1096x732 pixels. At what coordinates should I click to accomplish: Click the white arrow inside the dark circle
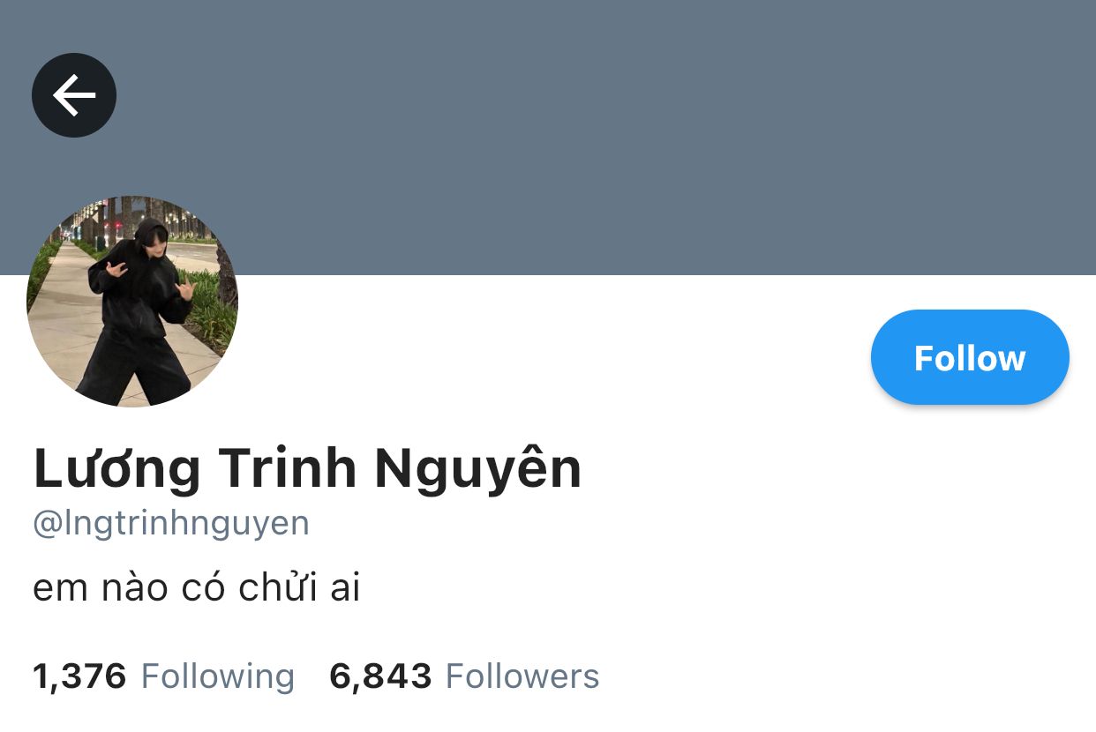[x=74, y=95]
